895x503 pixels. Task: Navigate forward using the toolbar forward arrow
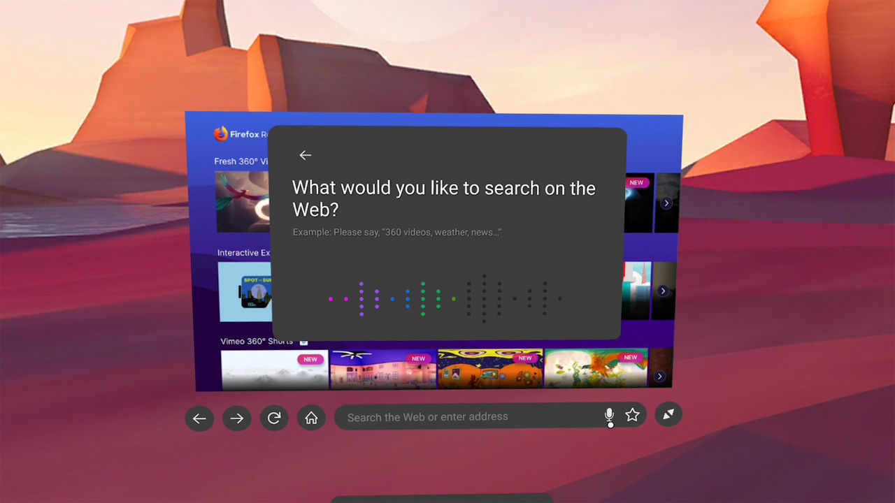coord(236,418)
